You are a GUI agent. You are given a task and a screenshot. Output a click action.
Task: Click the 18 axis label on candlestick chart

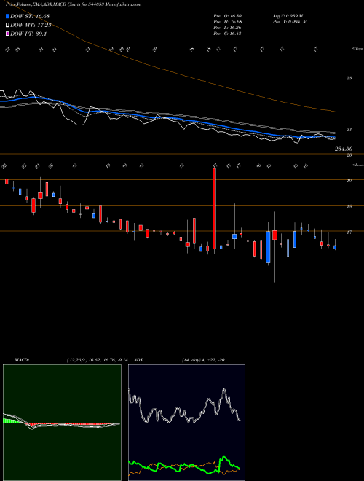[x=349, y=206]
